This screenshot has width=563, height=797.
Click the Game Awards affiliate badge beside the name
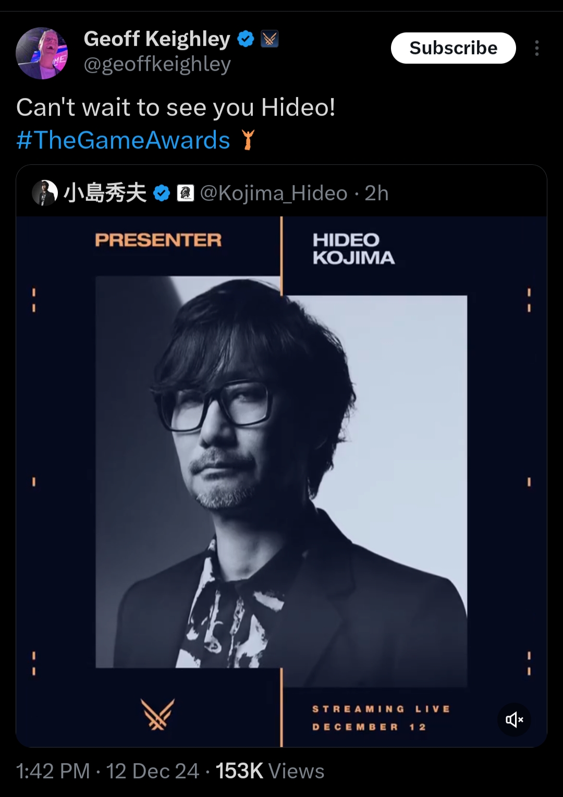pos(270,39)
